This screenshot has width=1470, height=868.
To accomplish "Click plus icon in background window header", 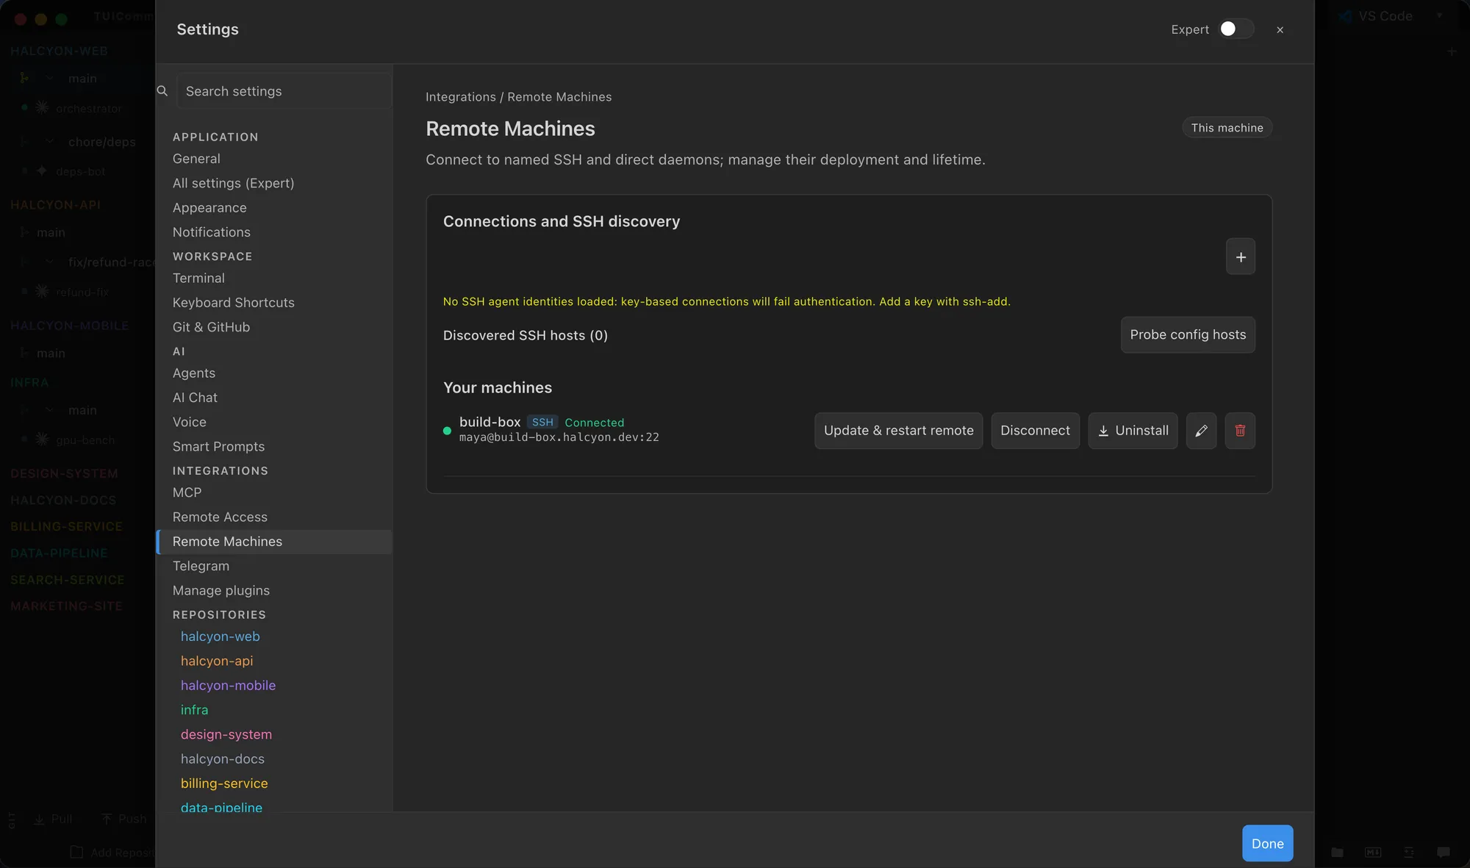I will click(x=1451, y=51).
